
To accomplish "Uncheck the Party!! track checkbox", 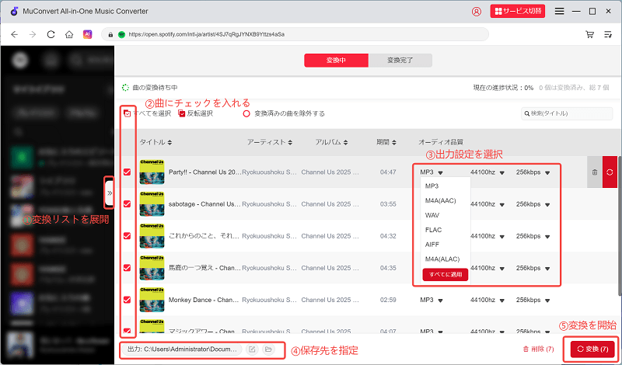I will tap(127, 172).
